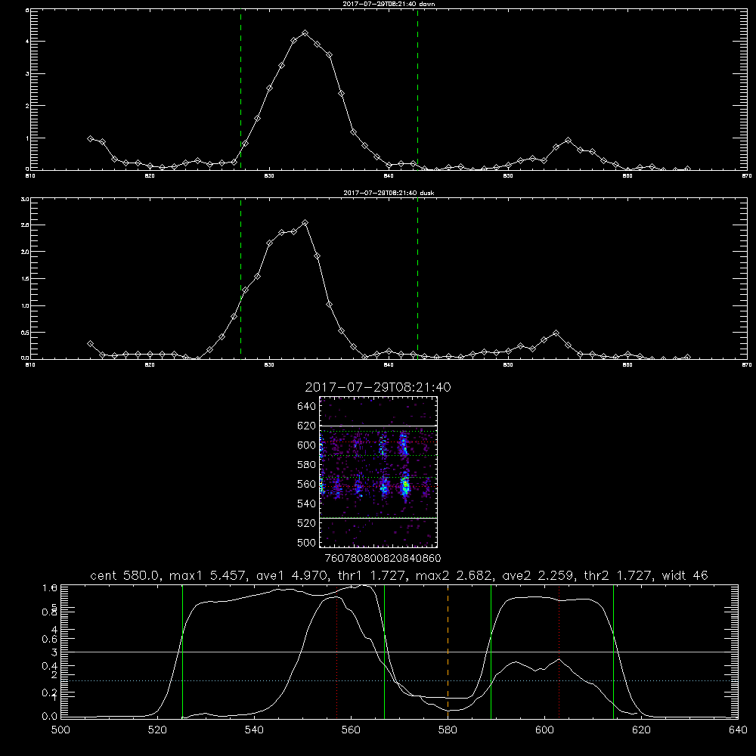Click the upper white horizontal line in the spectral image
Screen dimensions: 756x756
pyautogui.click(x=379, y=426)
